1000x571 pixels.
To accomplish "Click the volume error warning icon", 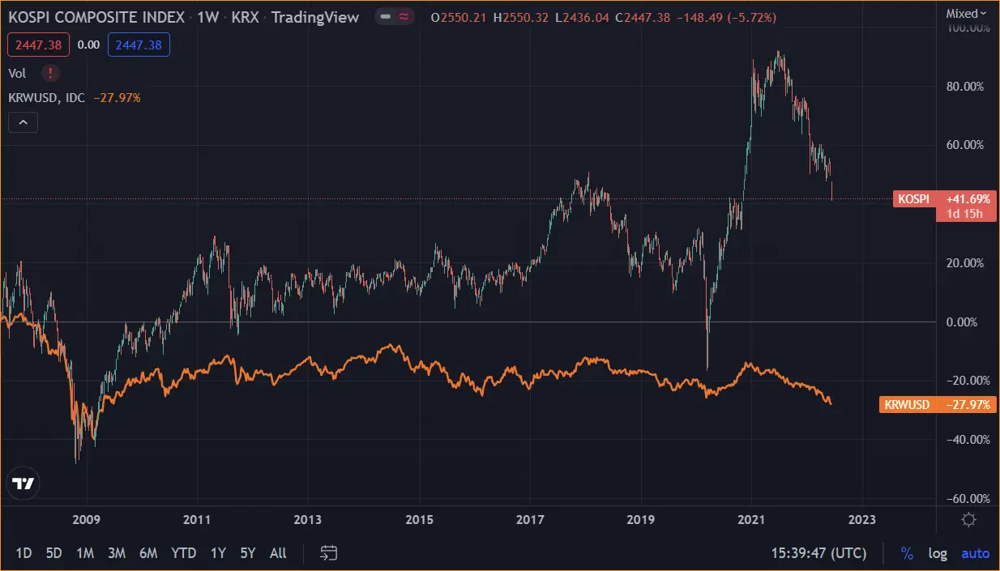I will pos(51,74).
